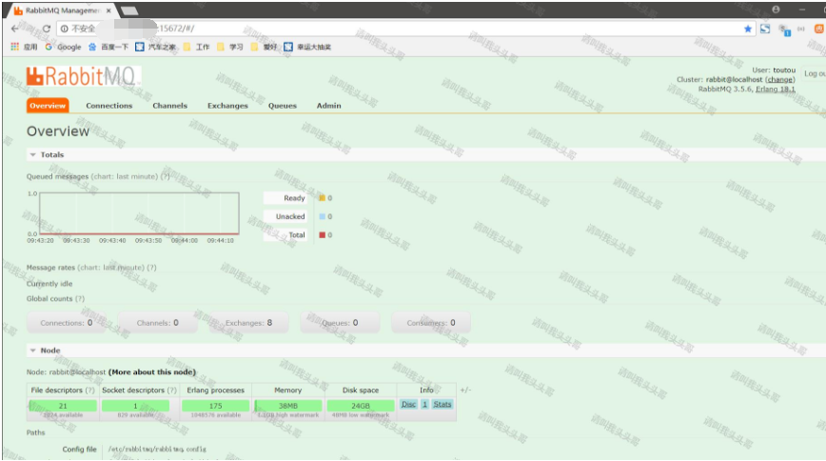Click the Config file path text

click(157, 450)
